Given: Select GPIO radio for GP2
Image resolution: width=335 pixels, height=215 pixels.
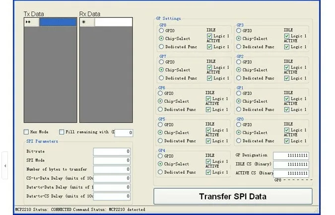Looking at the screenshot, I should tap(239, 62).
